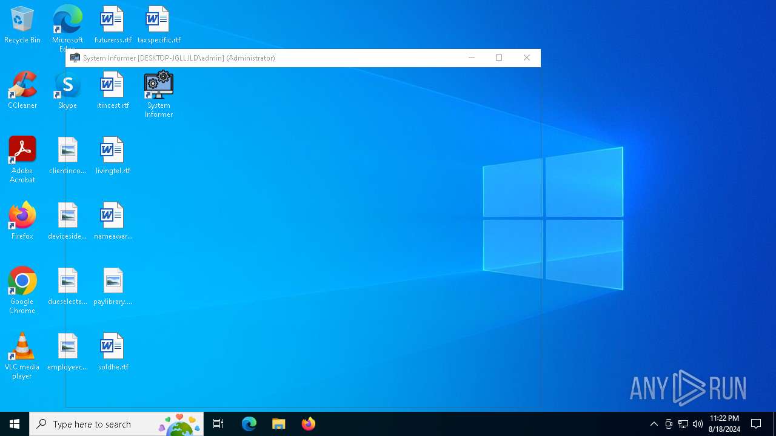Select the dueselecte... image file
This screenshot has width=776, height=436.
tap(67, 286)
